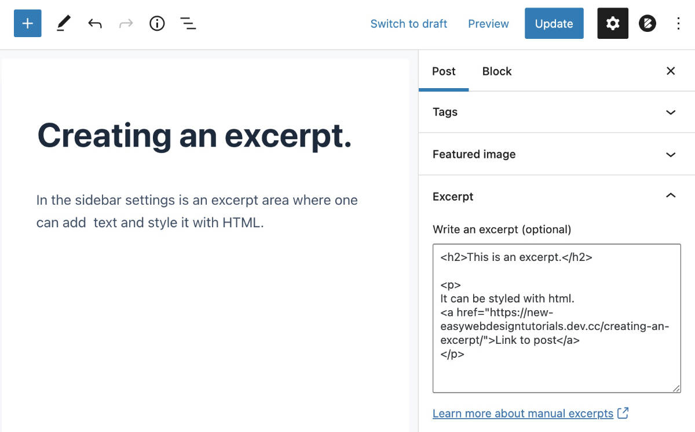Toggle the settings gear sidebar
Viewport: 695px width, 432px height.
tap(613, 23)
